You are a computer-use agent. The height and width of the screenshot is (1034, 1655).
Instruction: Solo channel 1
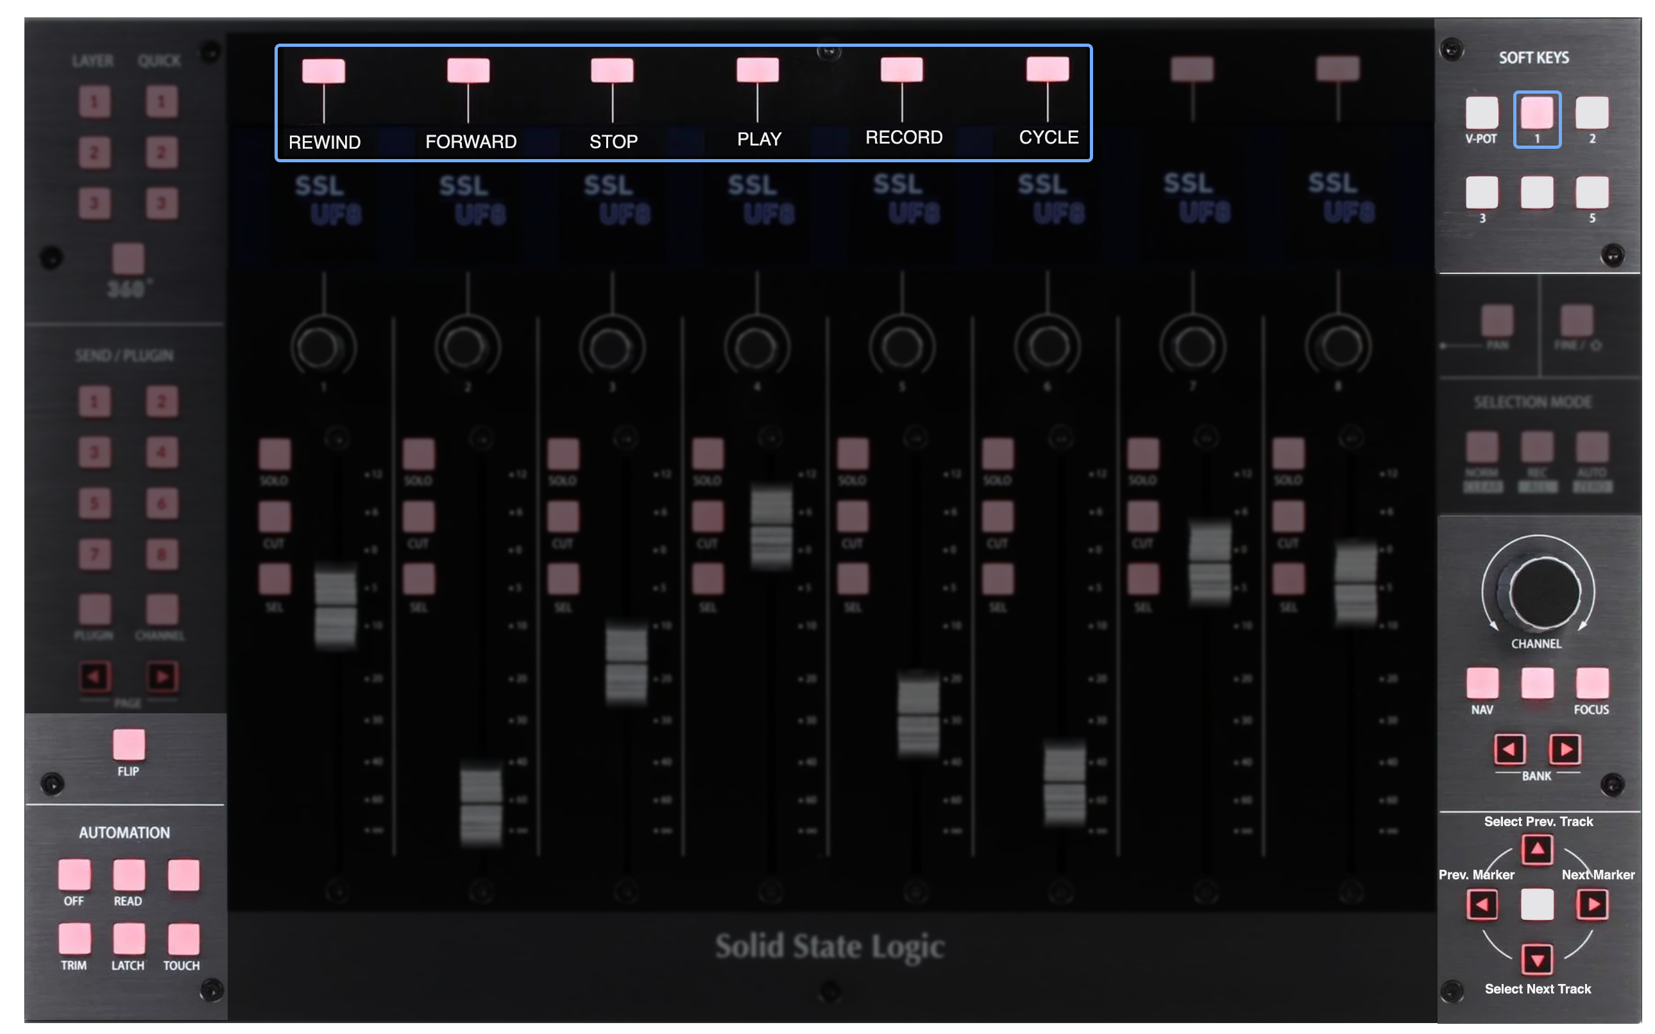coord(275,454)
